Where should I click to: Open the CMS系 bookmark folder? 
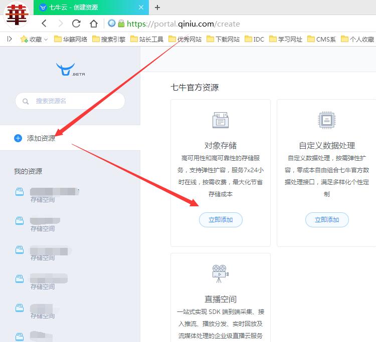(x=321, y=39)
